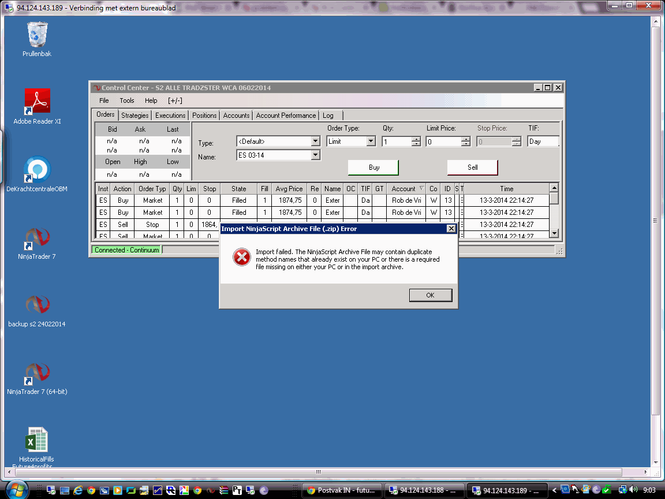Open the WinRAR quick launch icon
Viewport: 665px width, 499px height.
tap(224, 490)
